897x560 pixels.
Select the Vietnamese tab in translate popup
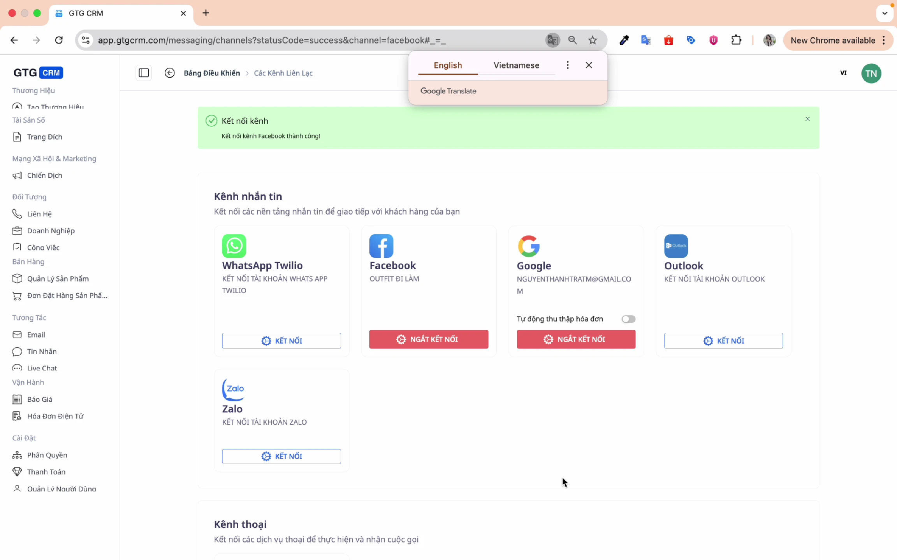coord(516,65)
